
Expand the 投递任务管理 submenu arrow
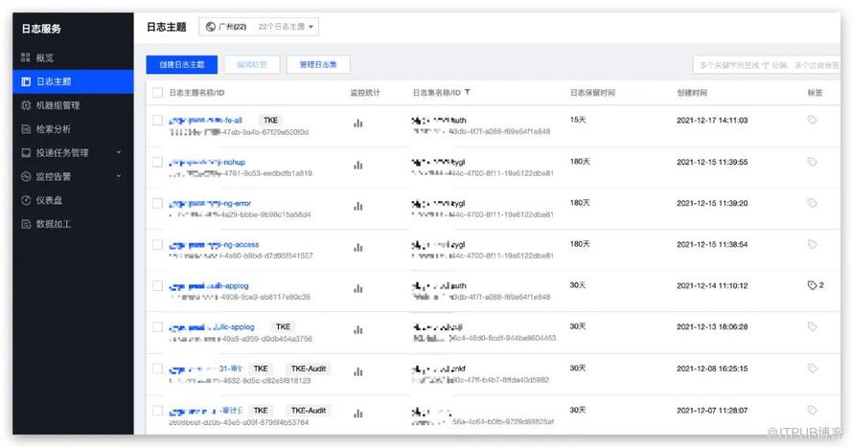point(119,152)
